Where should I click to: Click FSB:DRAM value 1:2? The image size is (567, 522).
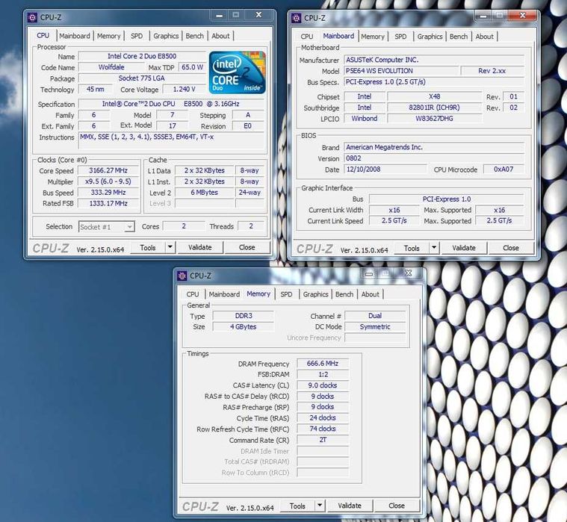(323, 374)
